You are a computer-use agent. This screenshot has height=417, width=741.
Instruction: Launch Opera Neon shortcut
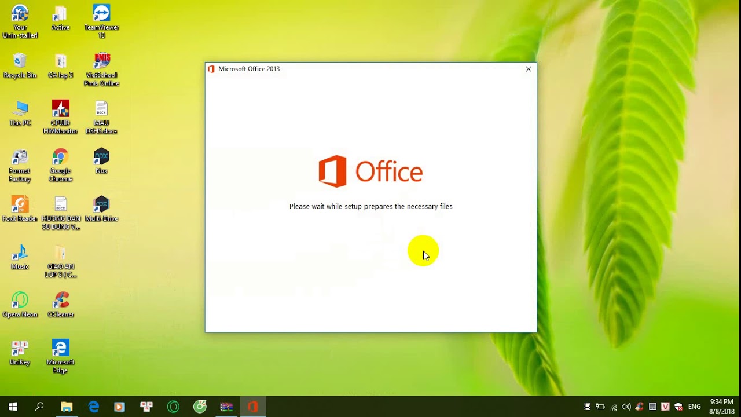coord(20,305)
